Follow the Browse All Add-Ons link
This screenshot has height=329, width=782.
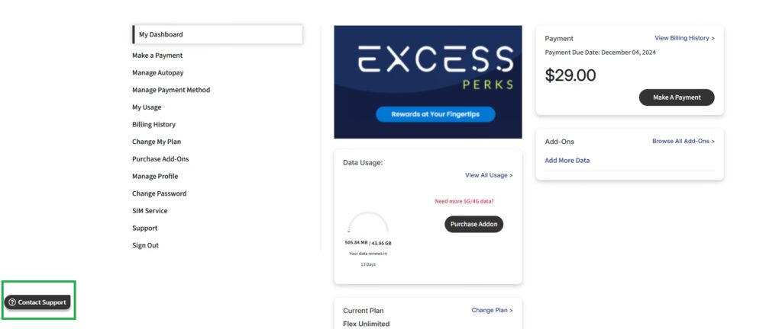click(x=683, y=142)
